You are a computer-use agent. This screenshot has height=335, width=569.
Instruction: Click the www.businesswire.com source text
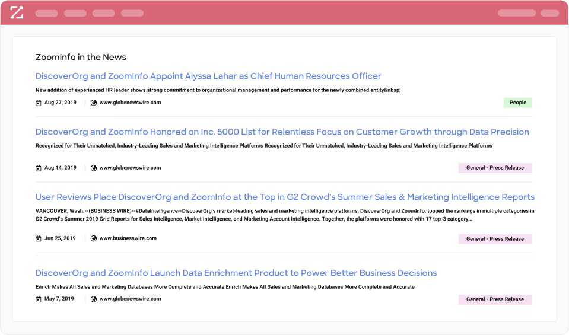tap(128, 238)
